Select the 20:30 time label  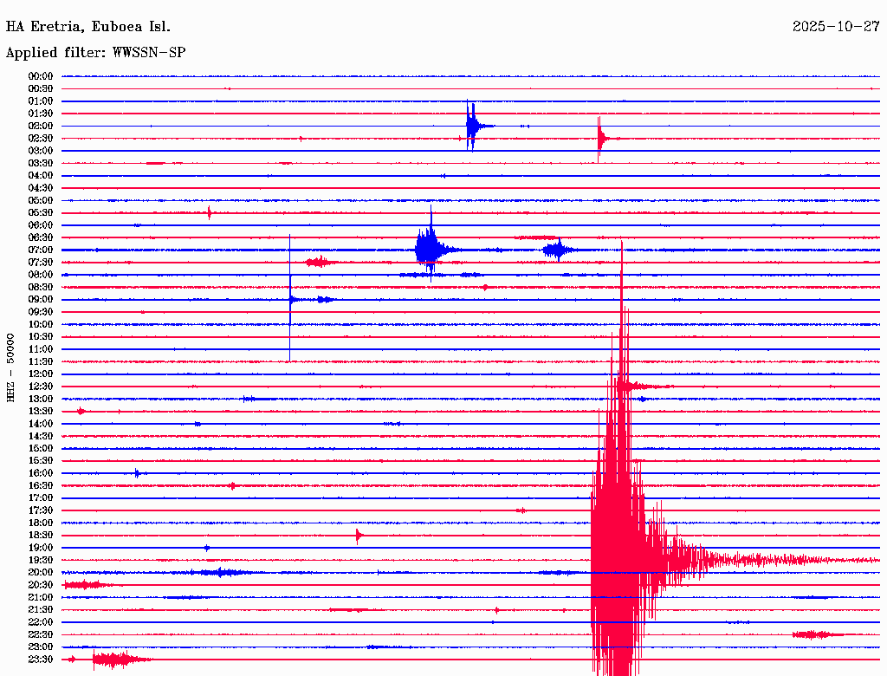click(41, 585)
